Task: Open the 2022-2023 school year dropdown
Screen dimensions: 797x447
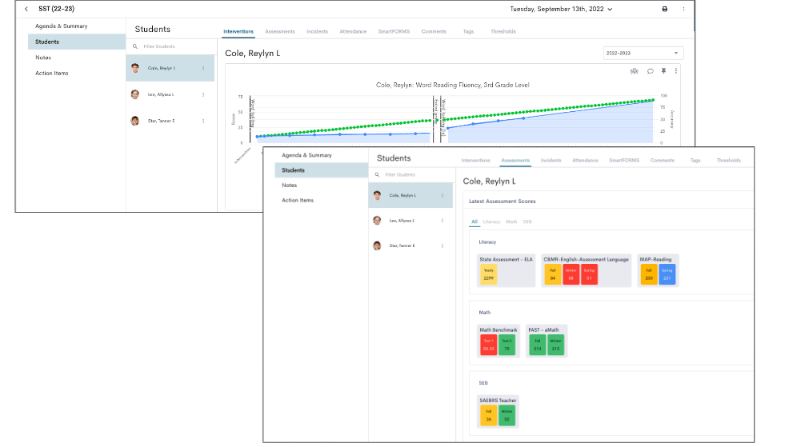Action: [643, 53]
